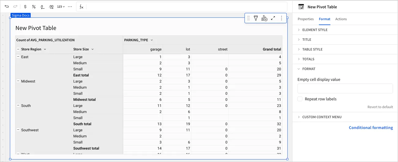
Task: Click the Empty cell display value field
Action: (345, 88)
